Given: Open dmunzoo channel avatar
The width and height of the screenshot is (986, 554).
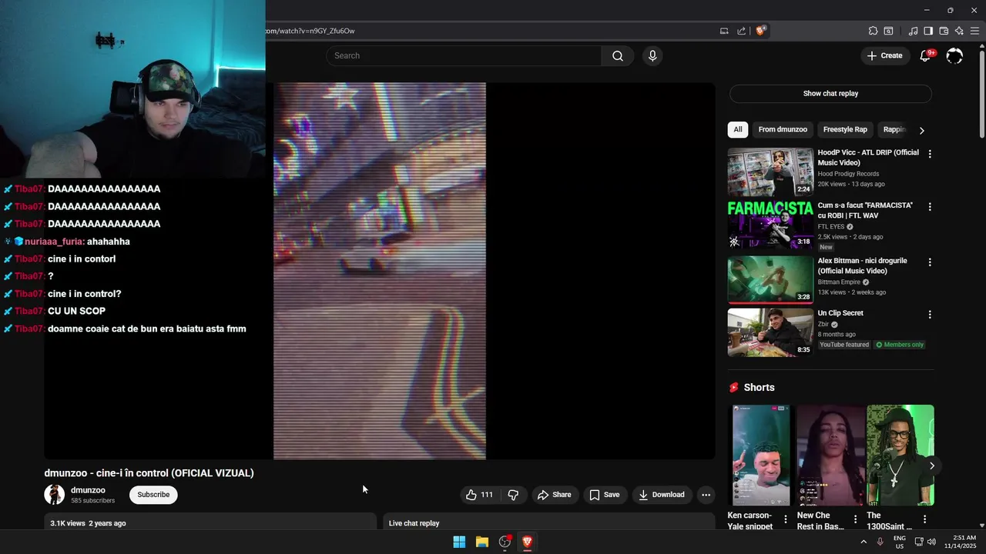Looking at the screenshot, I should [x=54, y=495].
